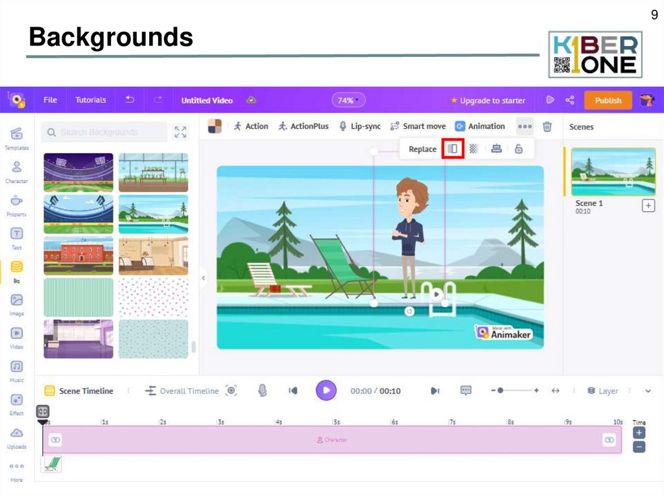Click the subtitle caption icon

[x=466, y=390]
